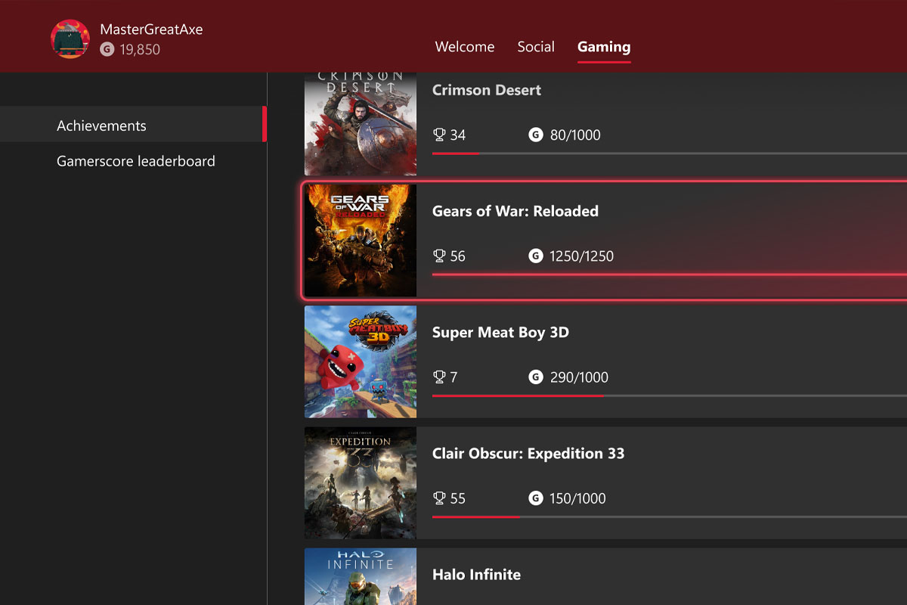907x605 pixels.
Task: Select the trophy icon on Gears of War: Reloaded
Action: 439,256
